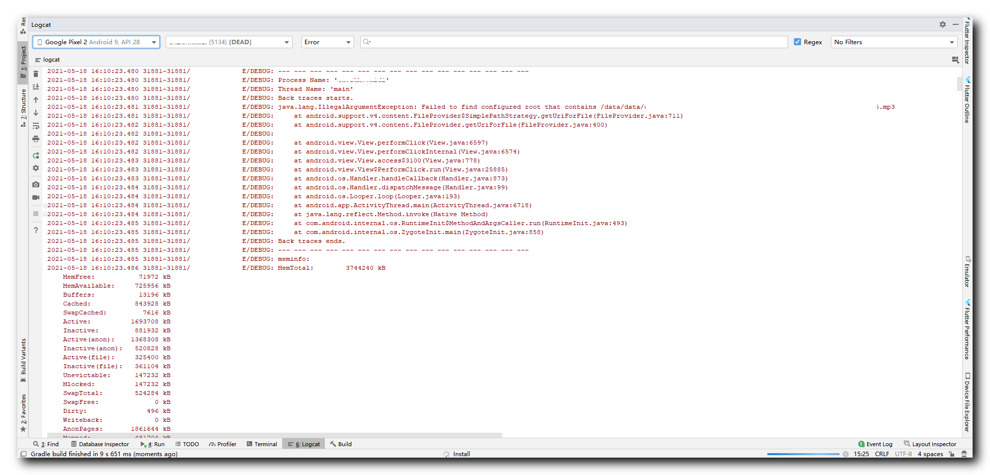Open the process dropdown showing (5134) [DEAD]

tap(229, 42)
